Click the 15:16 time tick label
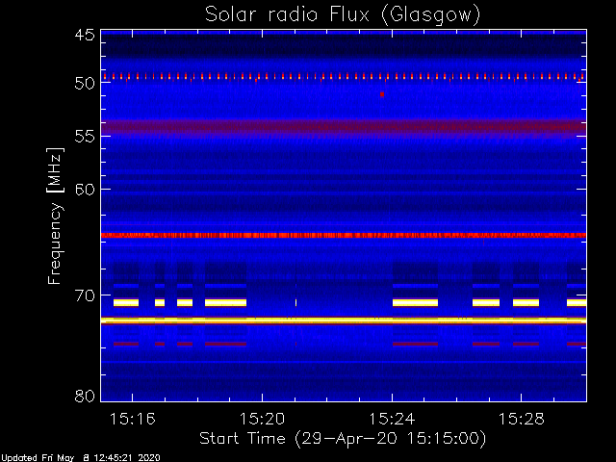The height and width of the screenshot is (462, 616). (x=133, y=420)
